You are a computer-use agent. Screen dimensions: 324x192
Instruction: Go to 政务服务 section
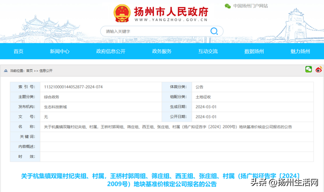coord(162,52)
